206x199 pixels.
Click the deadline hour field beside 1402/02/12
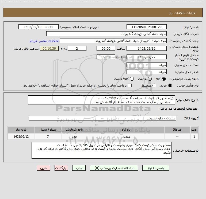[x=106, y=49]
